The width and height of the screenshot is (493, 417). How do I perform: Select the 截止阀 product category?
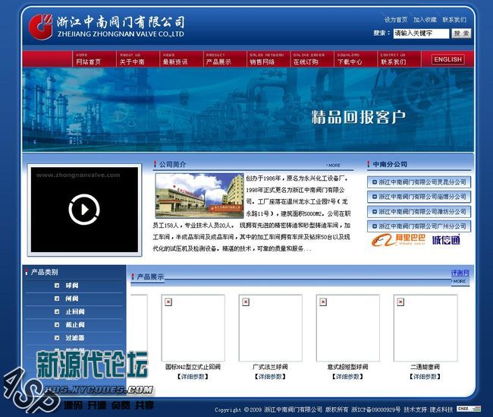pyautogui.click(x=75, y=324)
